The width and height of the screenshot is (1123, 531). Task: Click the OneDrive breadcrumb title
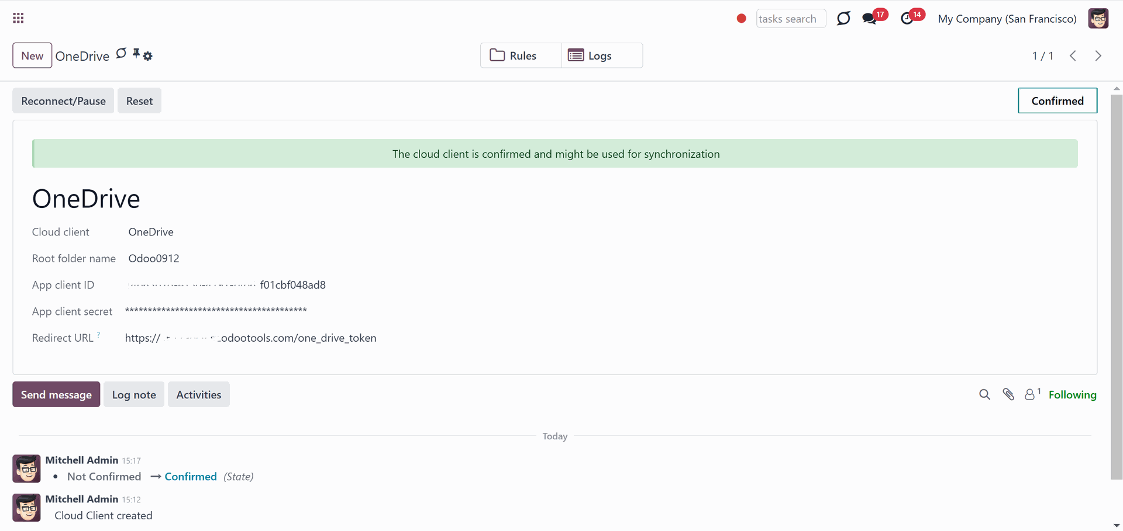click(82, 56)
